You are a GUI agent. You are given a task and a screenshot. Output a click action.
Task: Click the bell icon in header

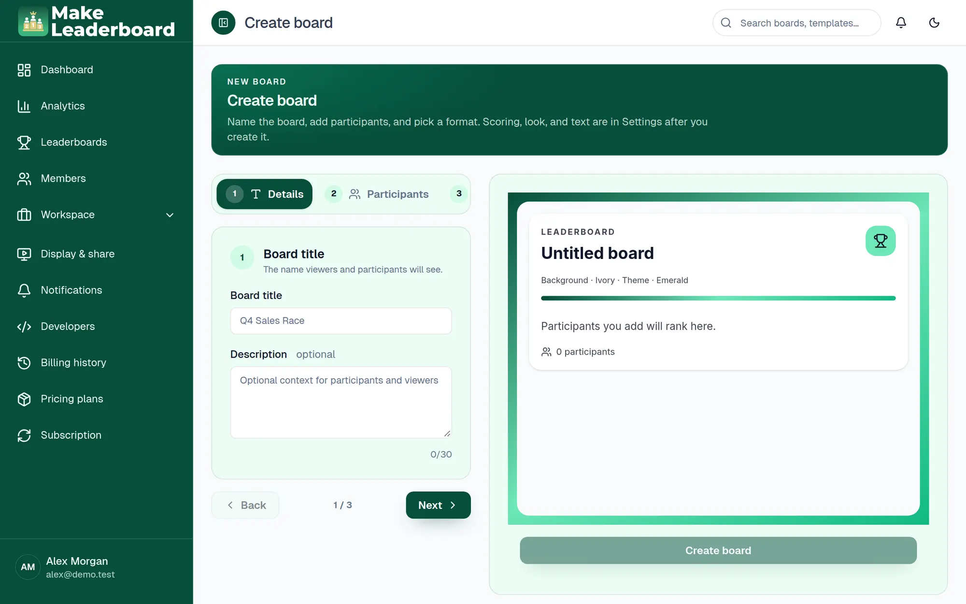point(901,23)
